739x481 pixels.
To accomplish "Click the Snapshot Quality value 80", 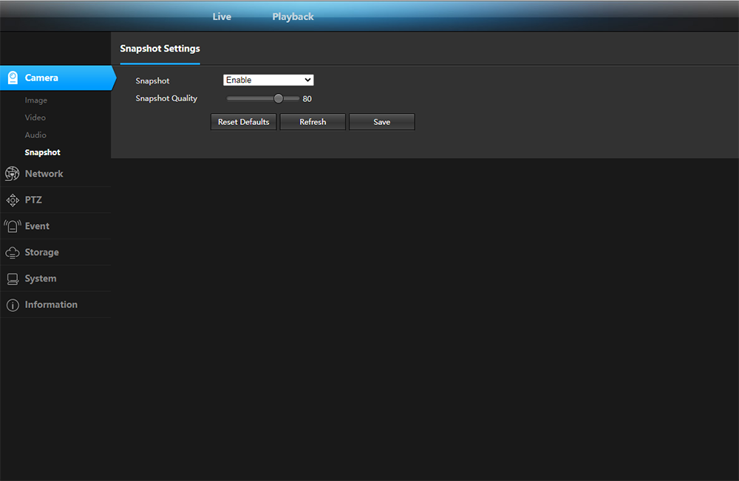I will click(307, 99).
